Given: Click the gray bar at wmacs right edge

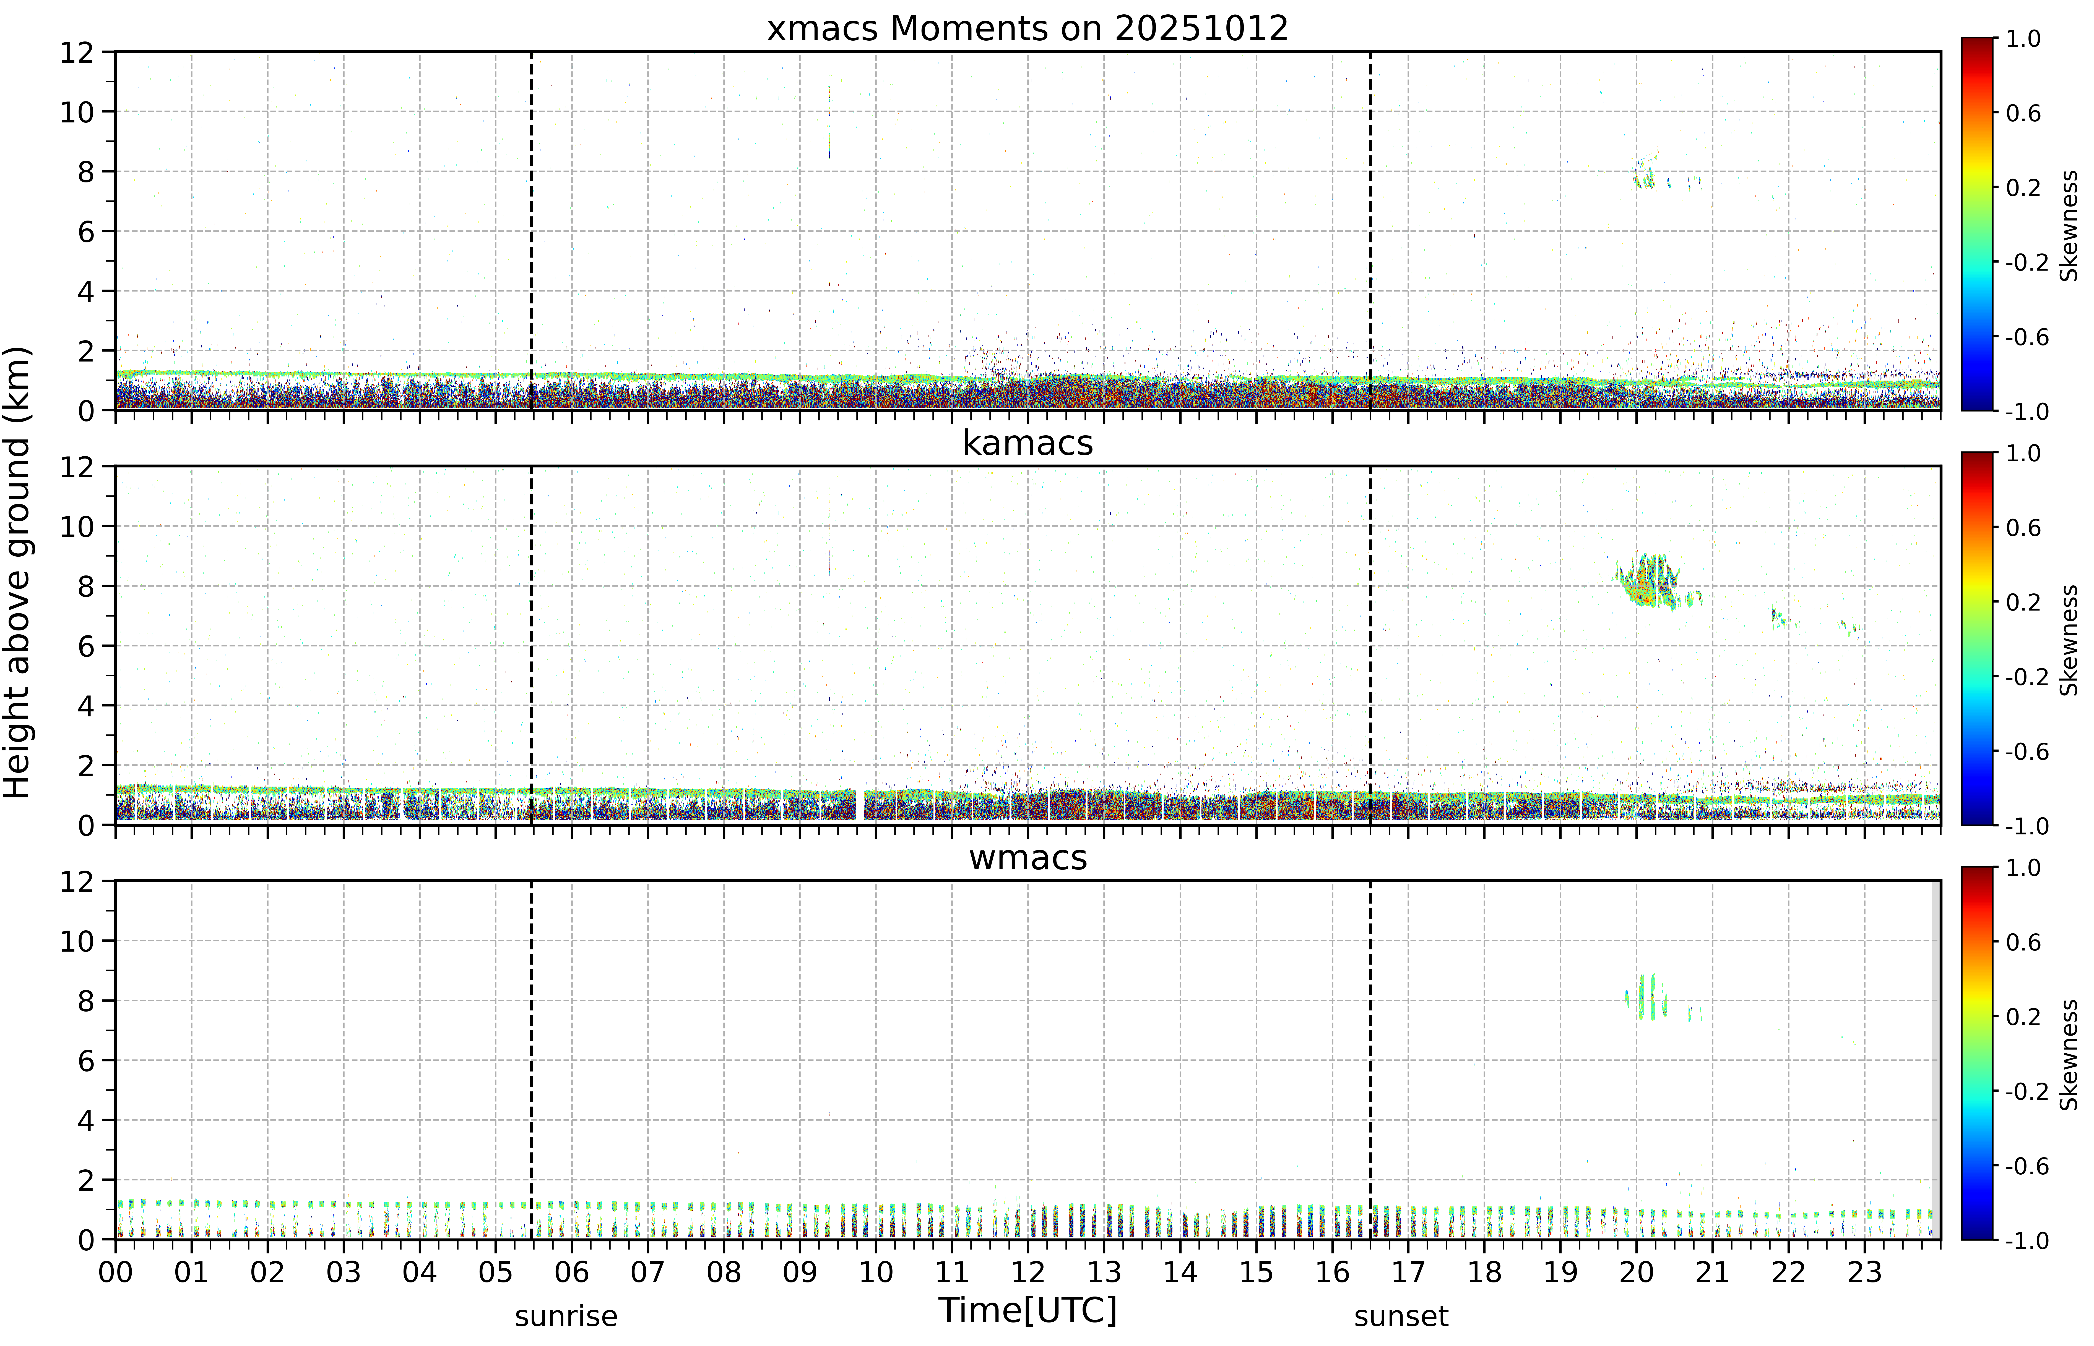Looking at the screenshot, I should (1936, 1060).
